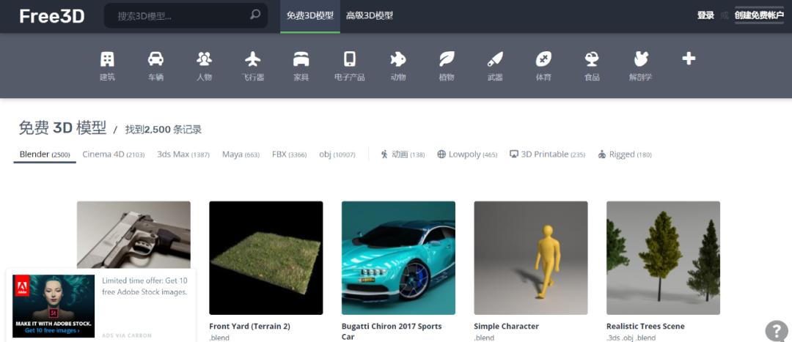The height and width of the screenshot is (342, 792).
Task: Switch to 高级3D模型 premium tab
Action: tap(370, 15)
